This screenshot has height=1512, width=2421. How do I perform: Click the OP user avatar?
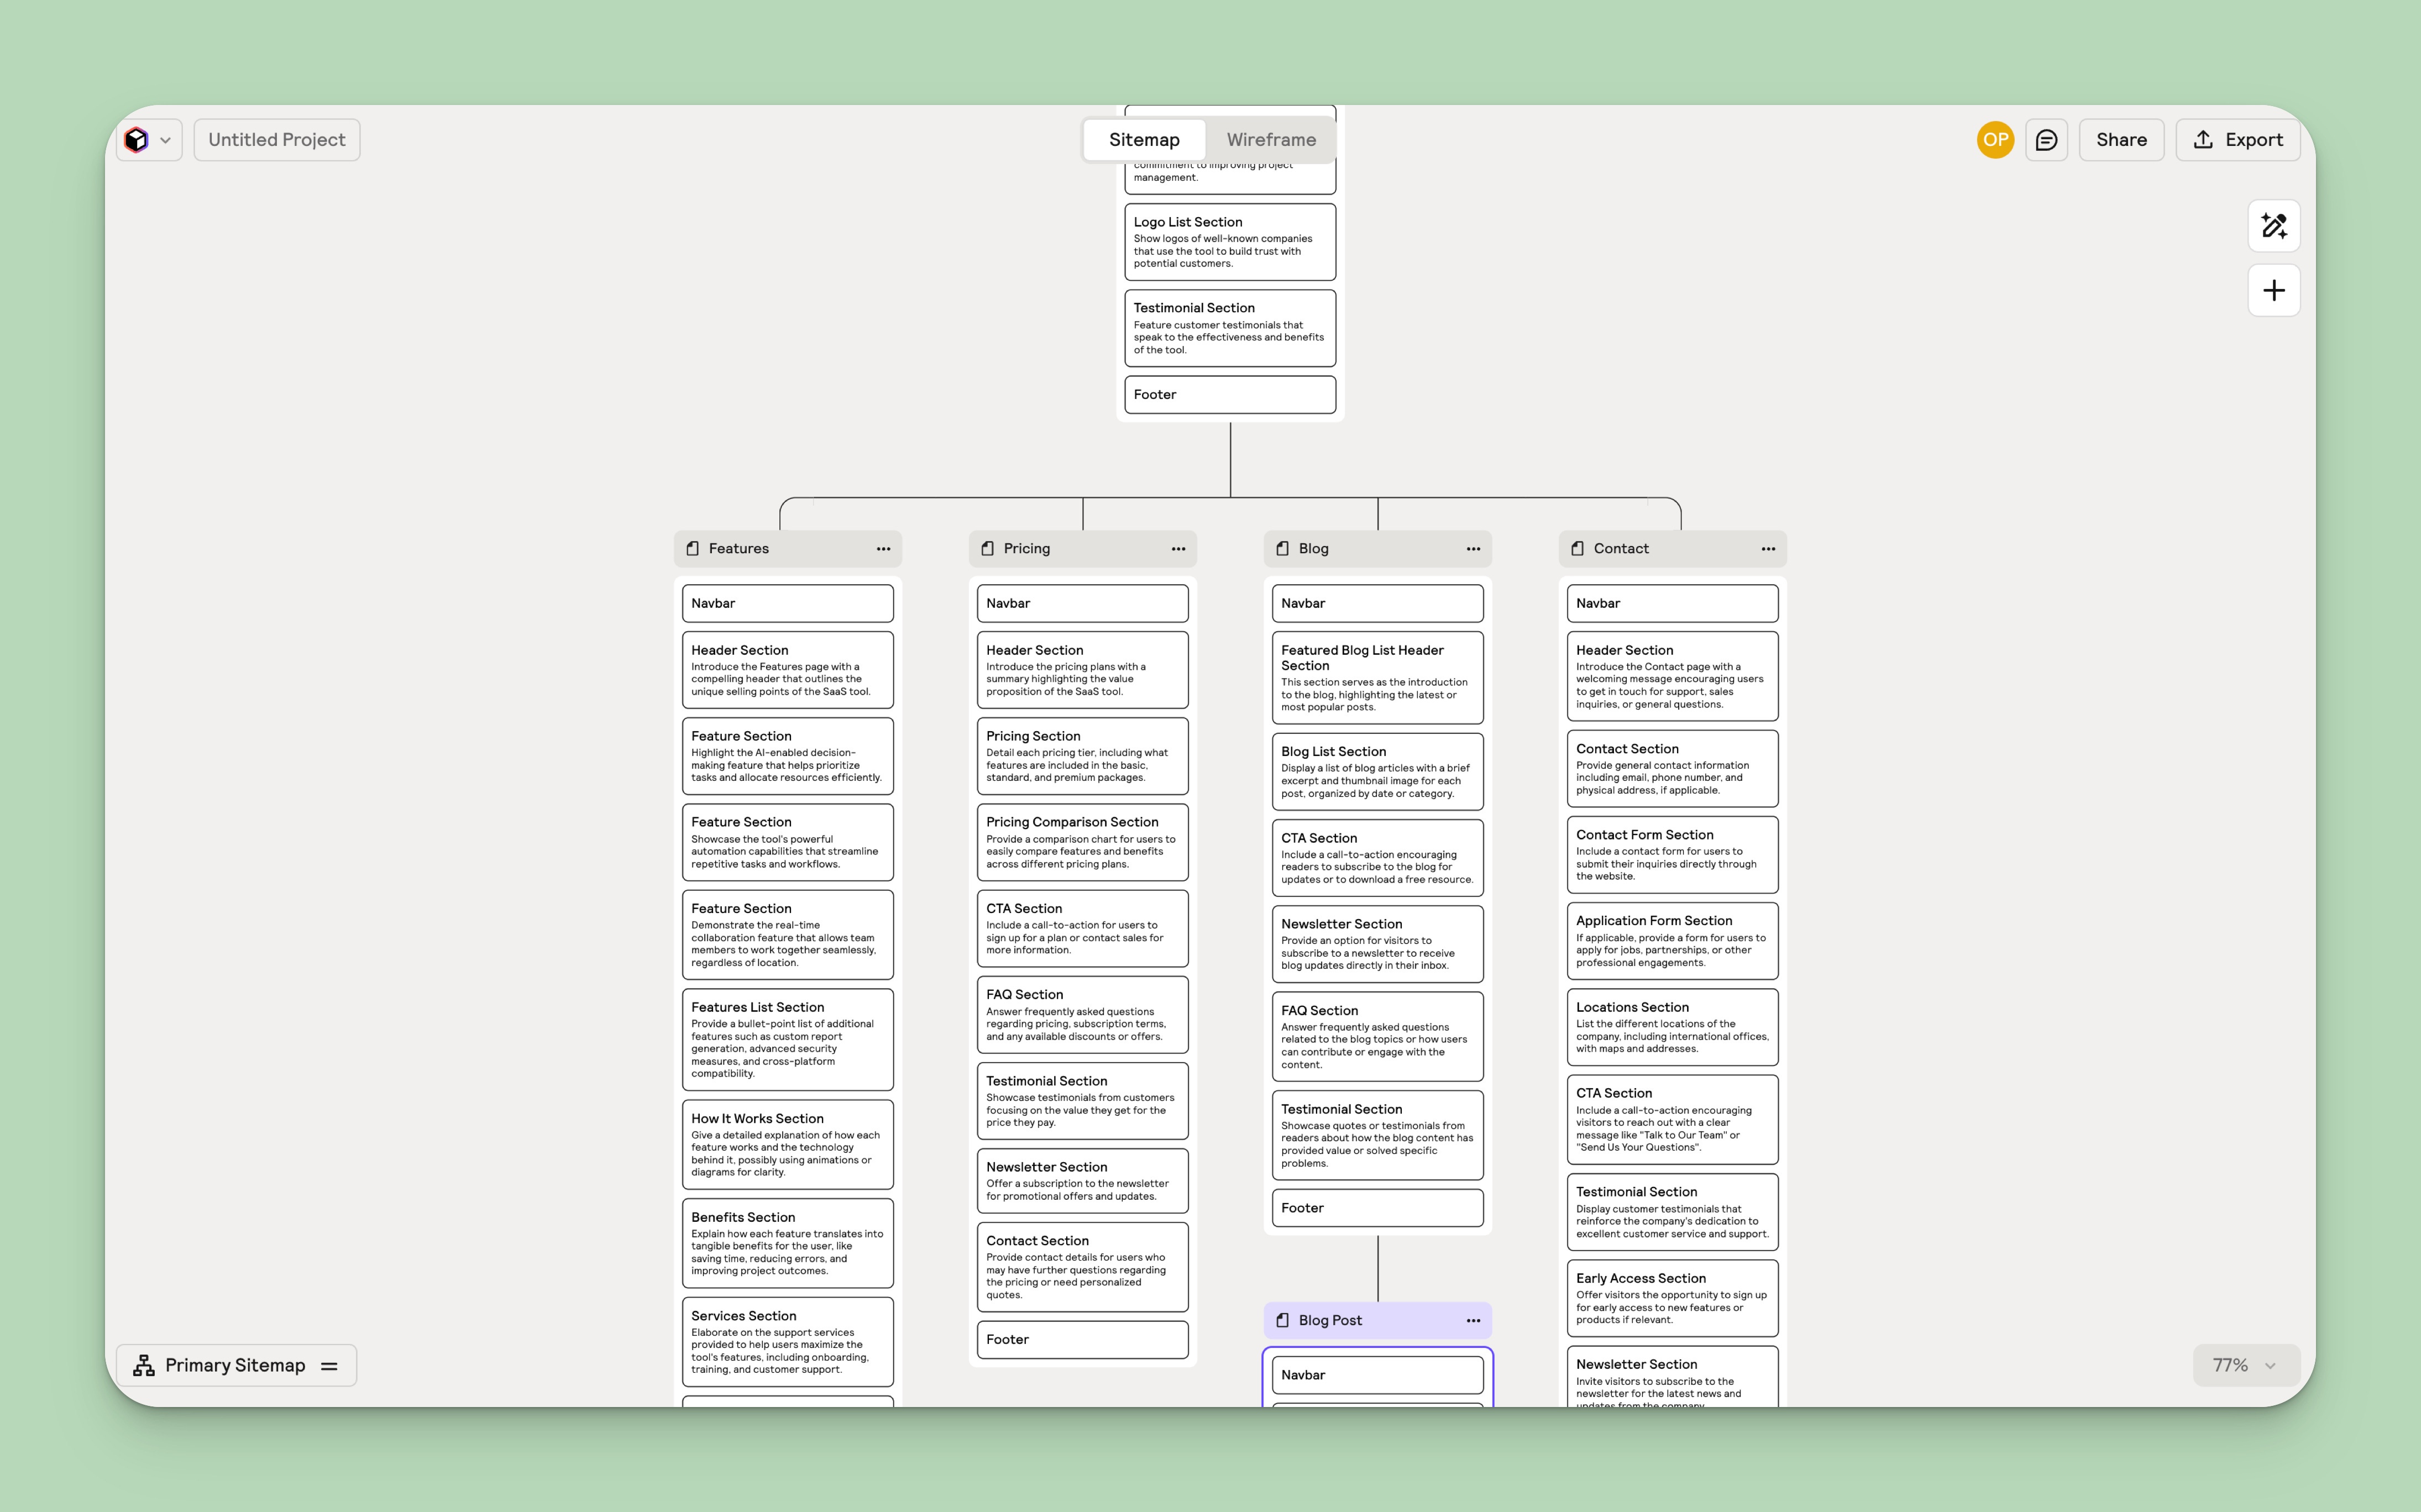coord(1995,140)
